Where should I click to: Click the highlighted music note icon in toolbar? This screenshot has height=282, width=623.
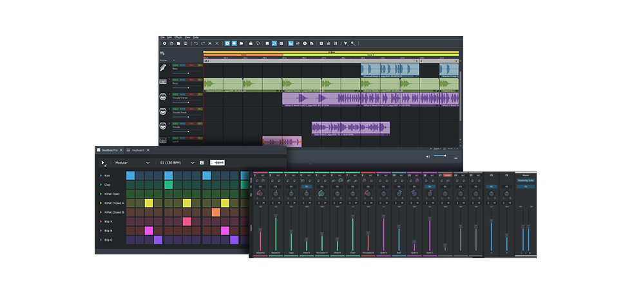tap(274, 43)
